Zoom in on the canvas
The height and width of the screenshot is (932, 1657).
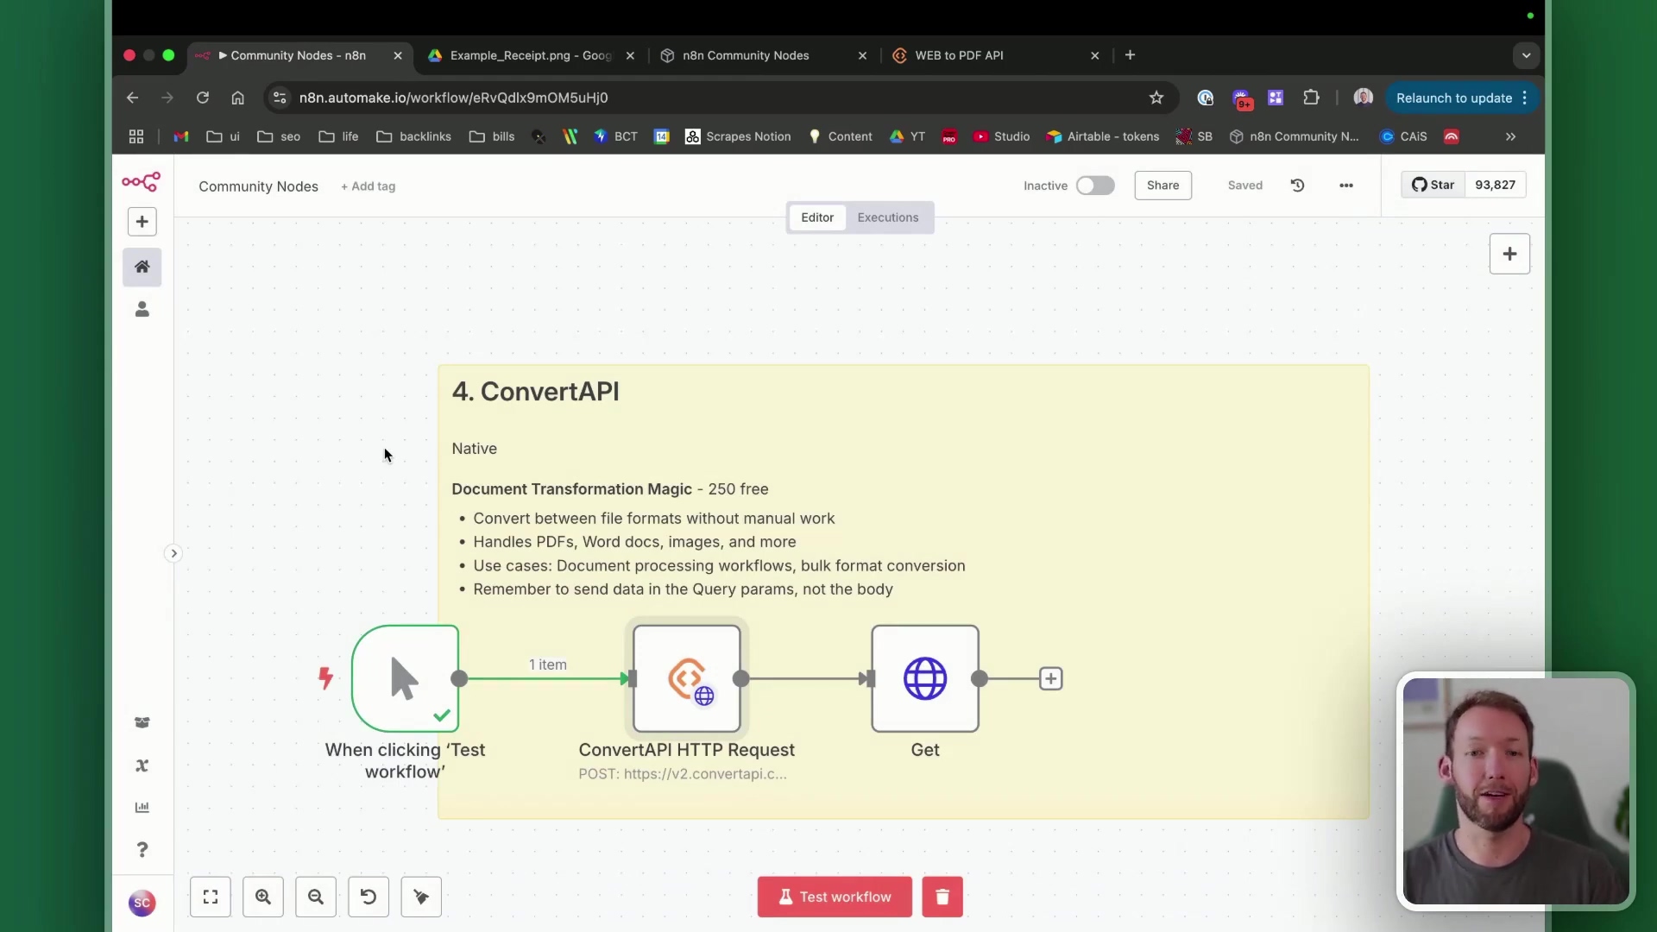[x=263, y=897]
